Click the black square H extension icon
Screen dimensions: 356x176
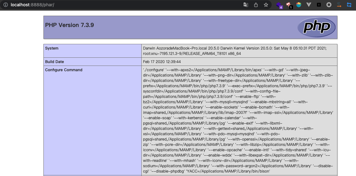[x=319, y=5]
